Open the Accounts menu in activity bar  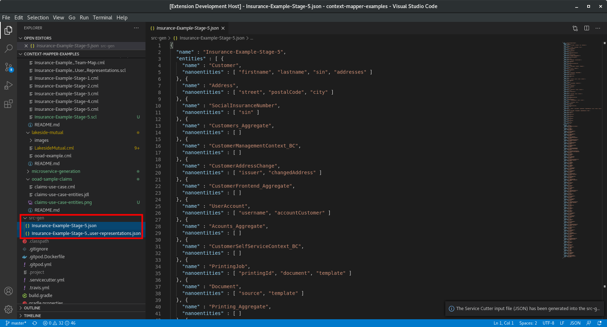tap(8, 291)
